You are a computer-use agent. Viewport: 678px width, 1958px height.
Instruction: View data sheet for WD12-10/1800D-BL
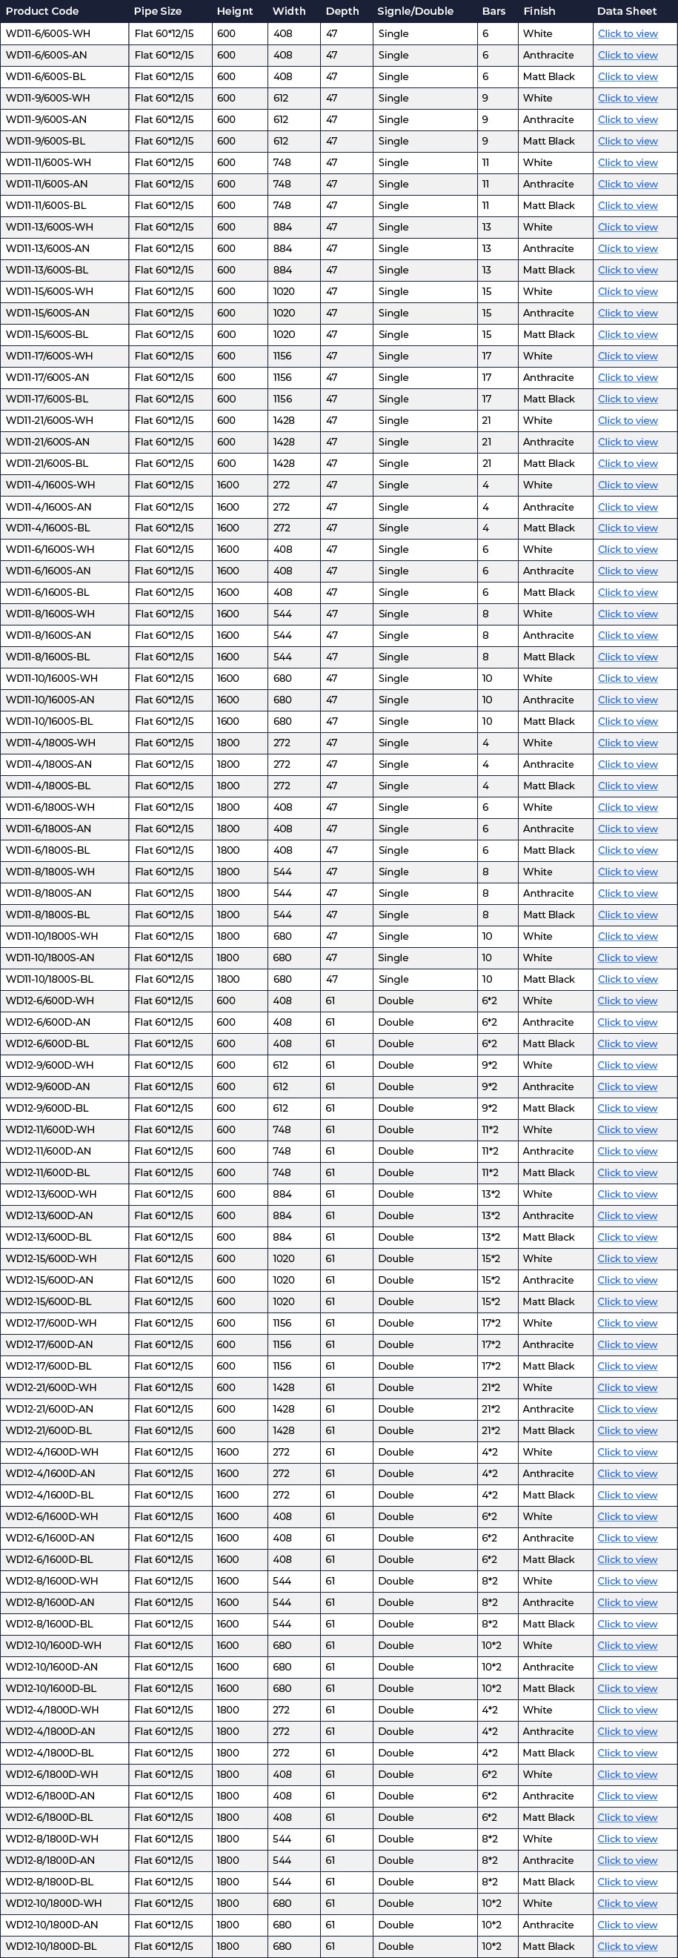coord(627,1947)
